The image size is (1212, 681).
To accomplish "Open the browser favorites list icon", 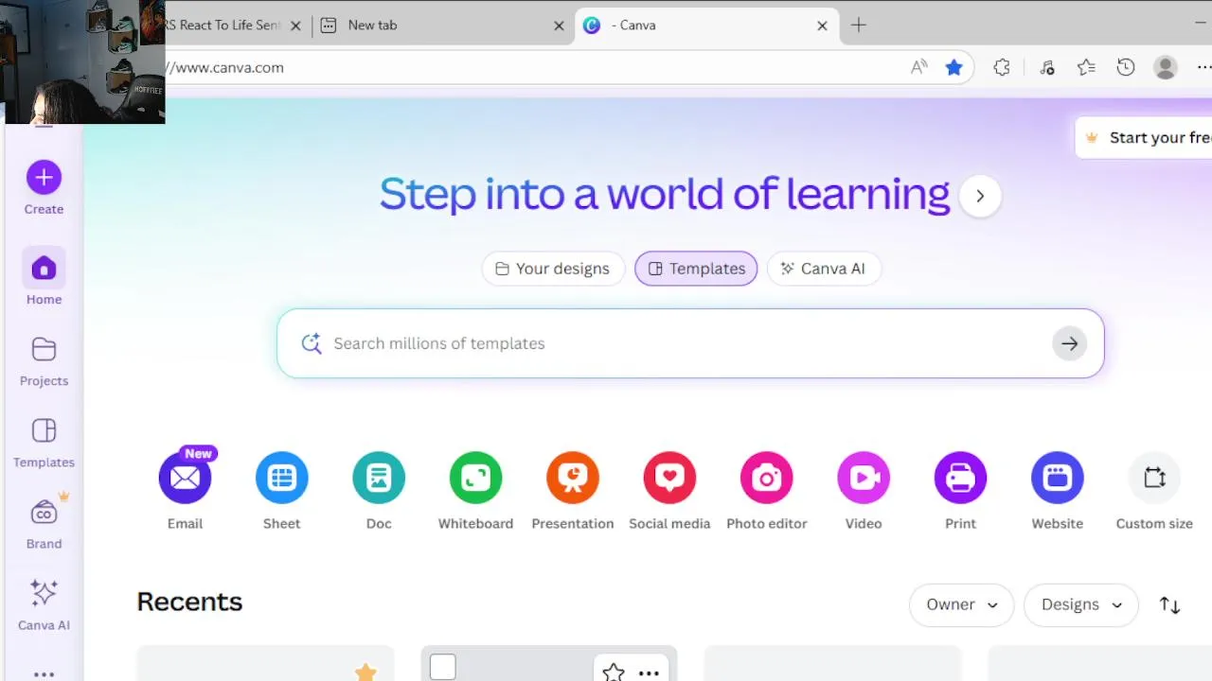I will pyautogui.click(x=1085, y=67).
